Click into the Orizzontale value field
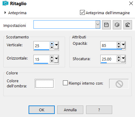The height and width of the screenshot is (117, 135). [x=42, y=59]
